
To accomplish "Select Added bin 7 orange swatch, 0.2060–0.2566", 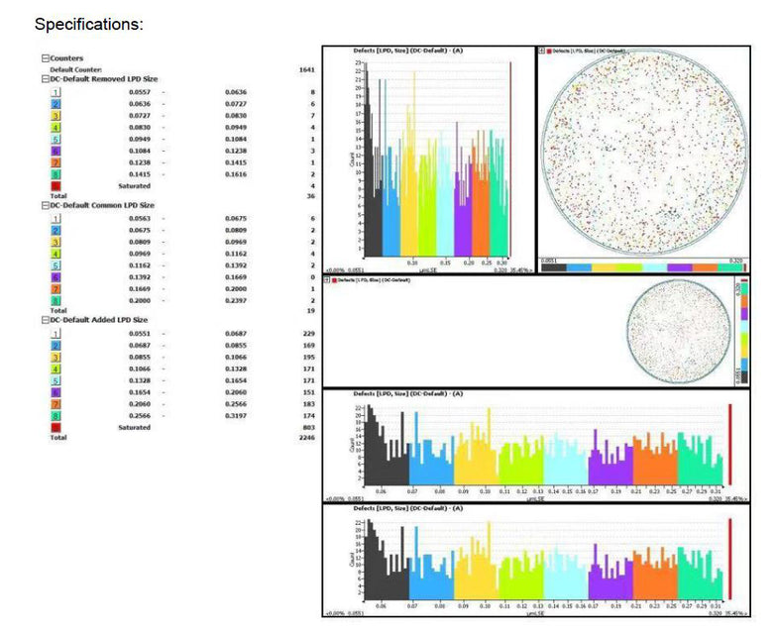I will pos(55,404).
